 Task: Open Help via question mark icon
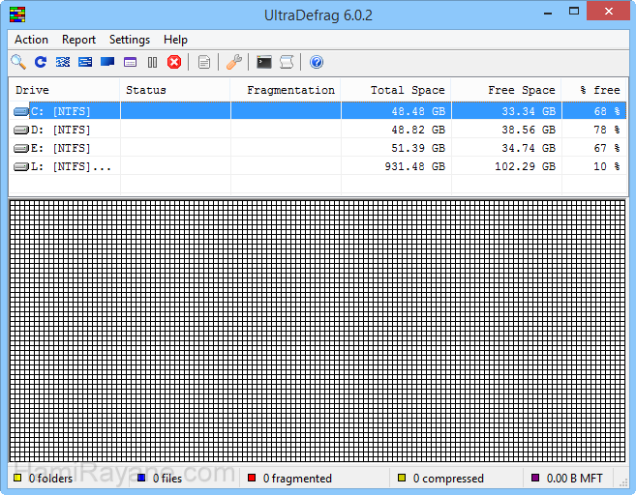point(317,62)
